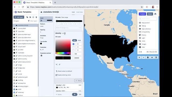The height and width of the screenshot is (97, 172).
Task: Click the hide layer eye icon in toolbar
Action: point(33,17)
